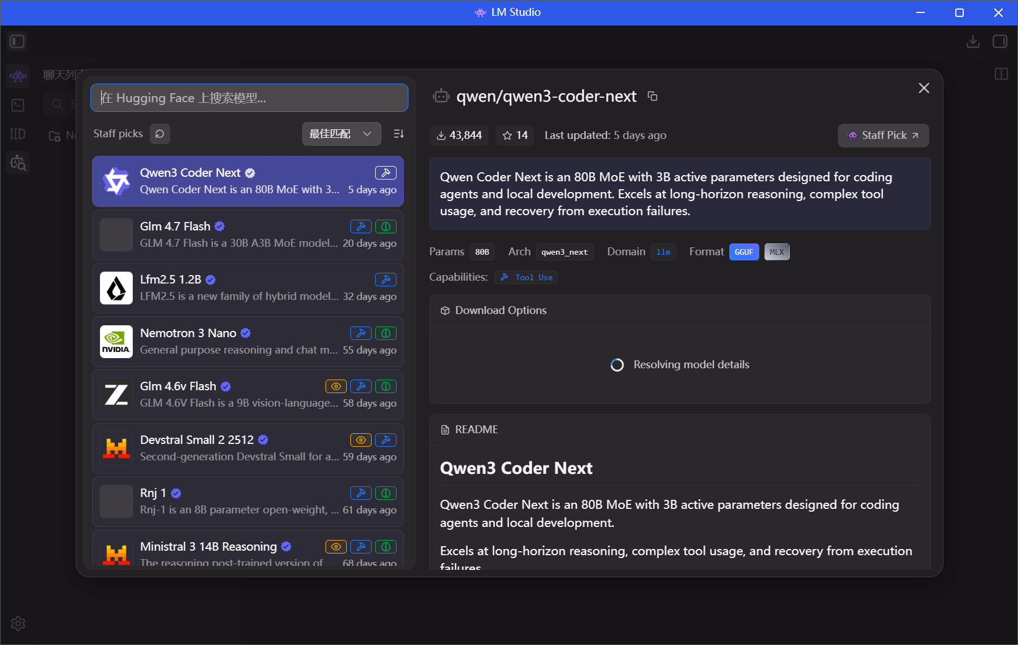The image size is (1018, 645).
Task: Open the My Models library sidebar icon
Action: 18,134
